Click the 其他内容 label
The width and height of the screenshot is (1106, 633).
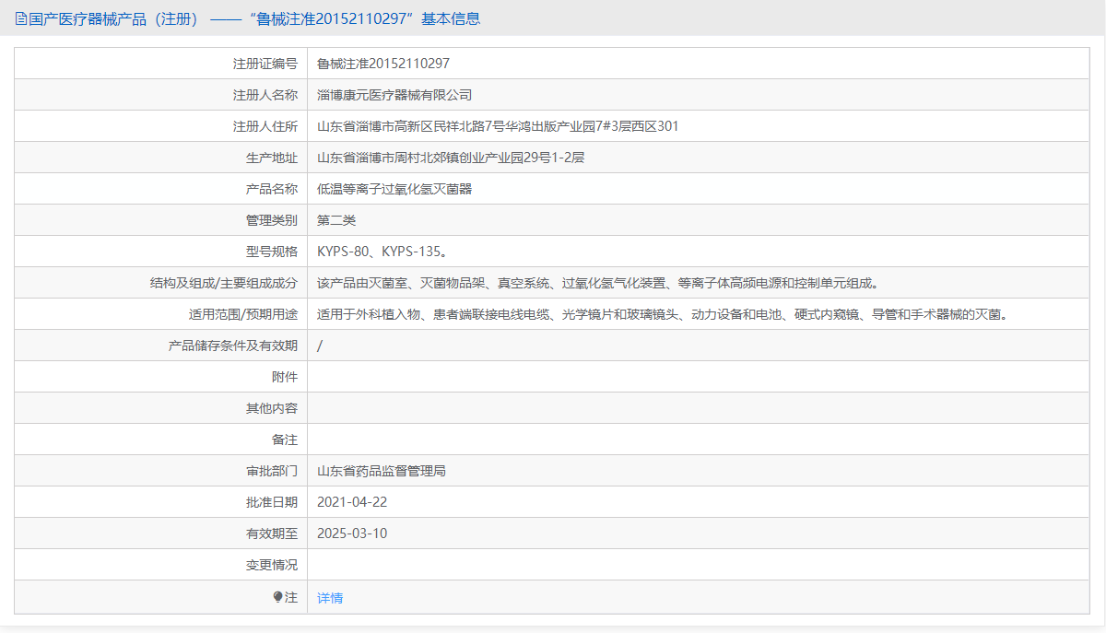(272, 408)
